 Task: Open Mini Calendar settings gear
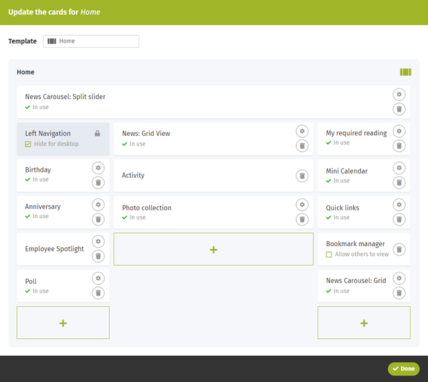[399, 168]
